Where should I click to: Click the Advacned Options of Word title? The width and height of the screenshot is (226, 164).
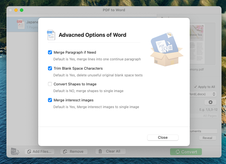point(92,35)
